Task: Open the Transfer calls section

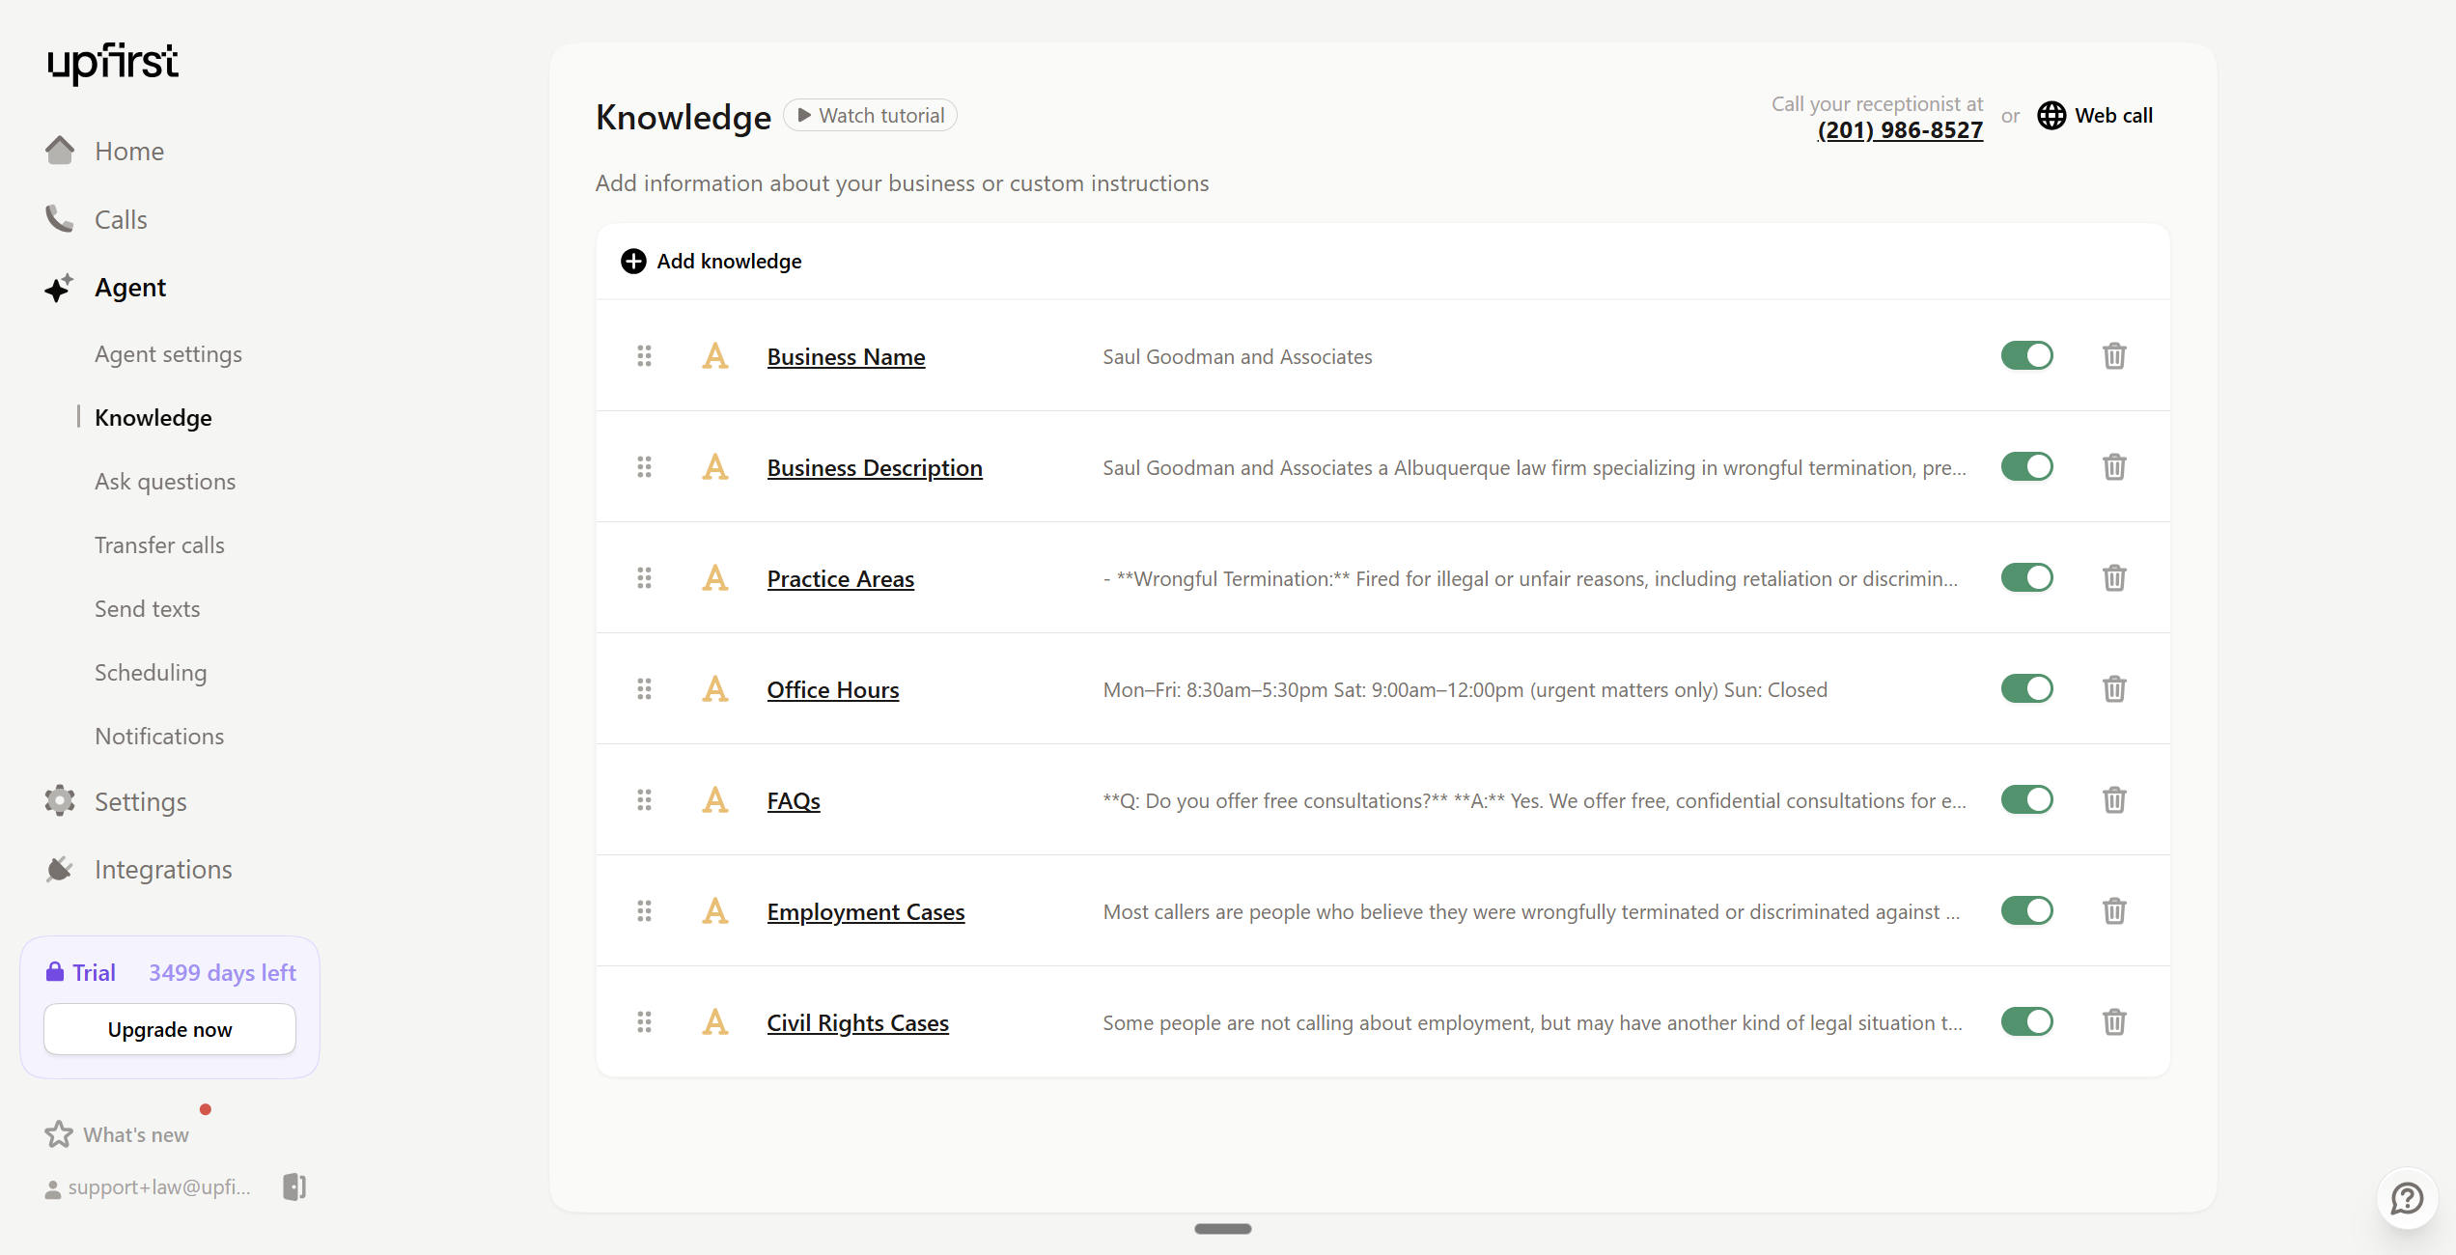Action: pyautogui.click(x=159, y=544)
